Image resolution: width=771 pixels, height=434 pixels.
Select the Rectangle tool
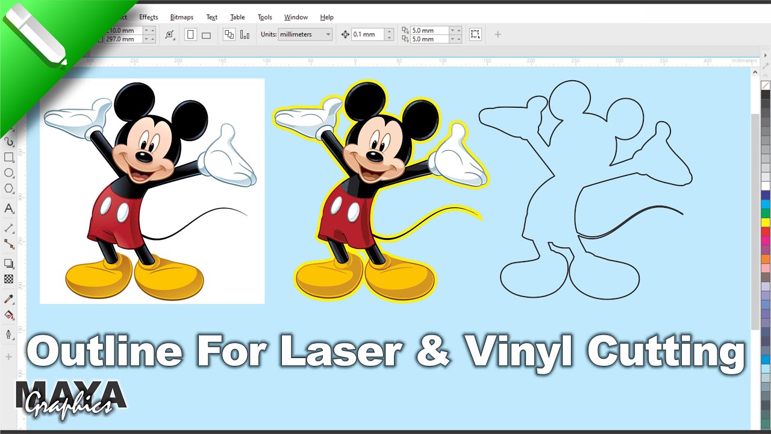point(9,157)
